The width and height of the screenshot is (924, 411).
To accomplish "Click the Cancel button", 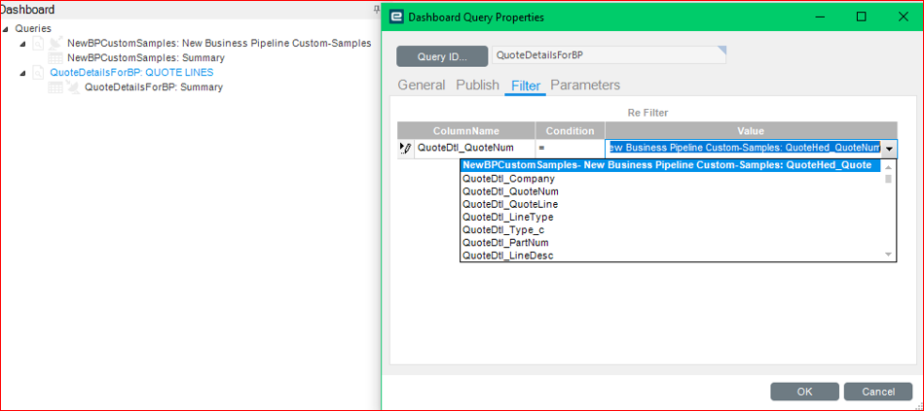I will click(x=878, y=392).
